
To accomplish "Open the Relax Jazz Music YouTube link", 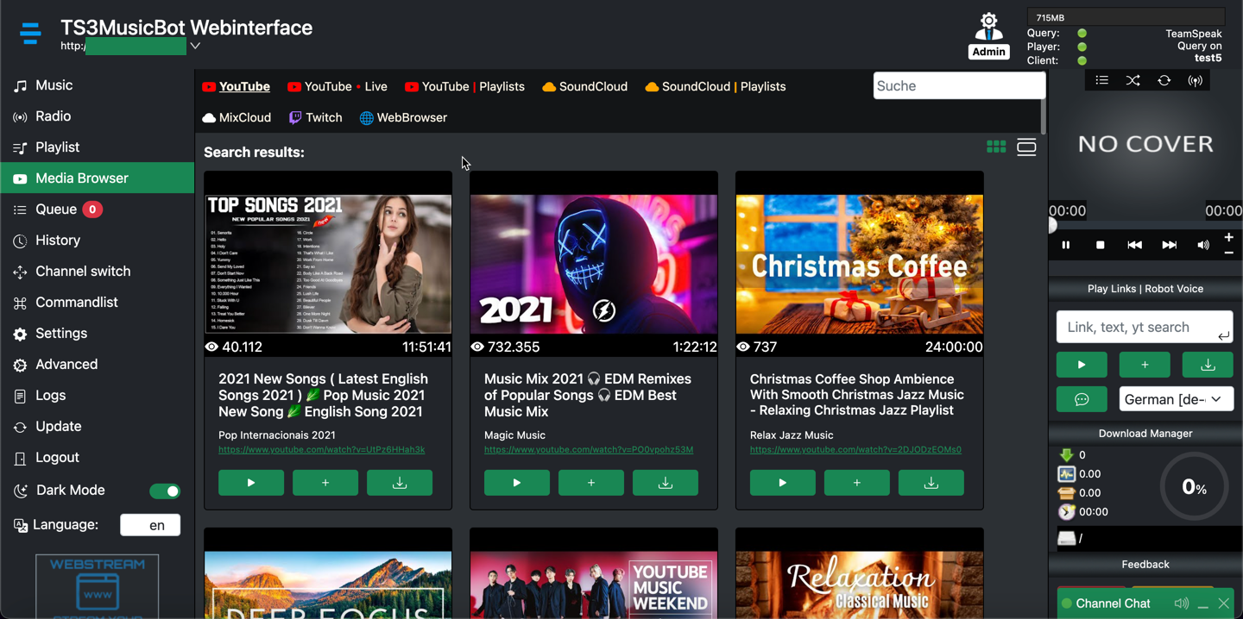I will (x=855, y=450).
